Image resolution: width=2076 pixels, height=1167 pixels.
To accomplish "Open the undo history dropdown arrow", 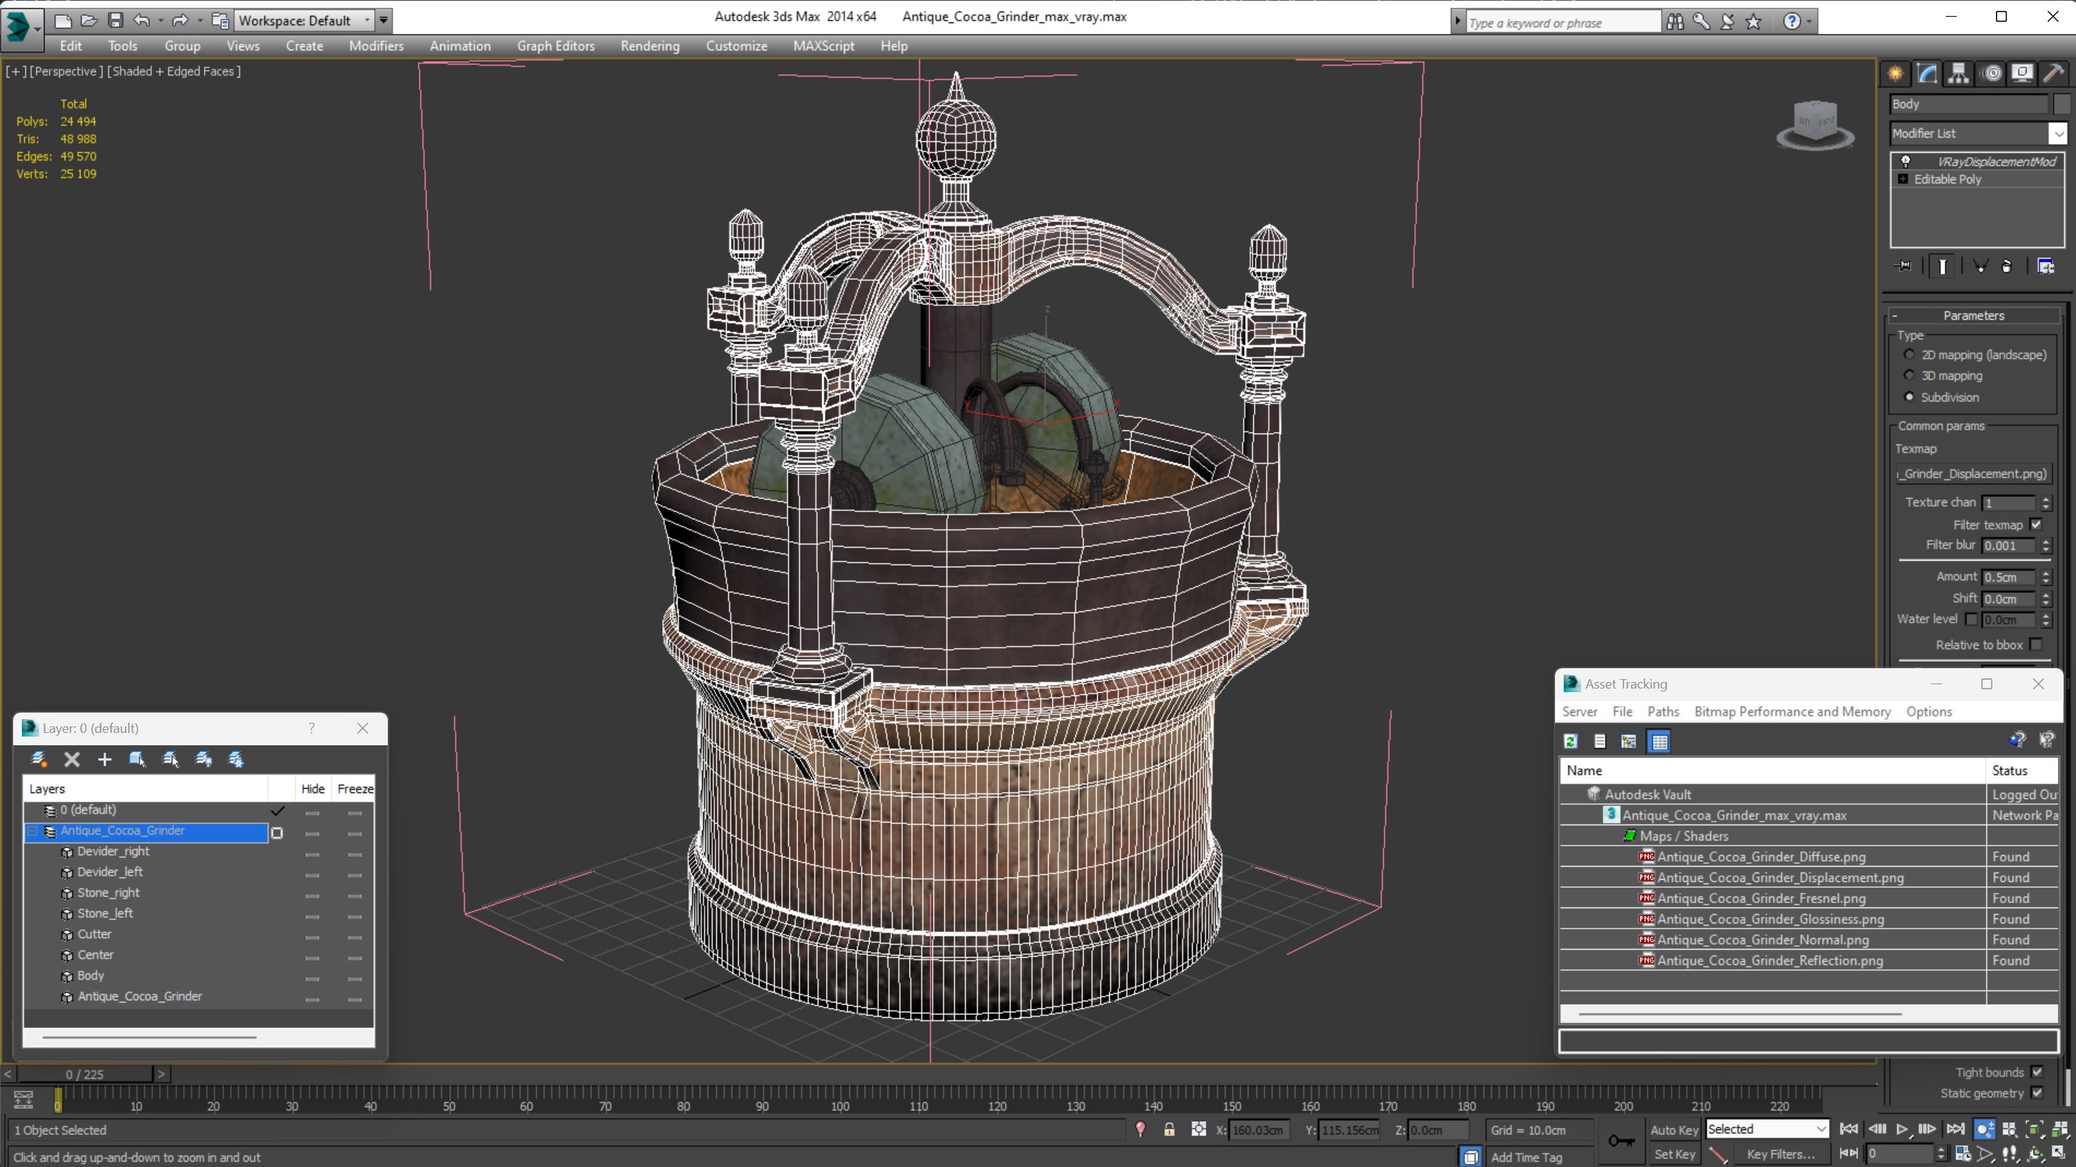I will coord(160,20).
